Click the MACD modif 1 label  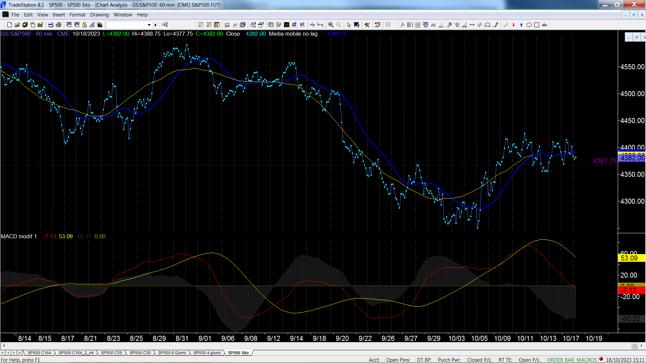tap(19, 236)
